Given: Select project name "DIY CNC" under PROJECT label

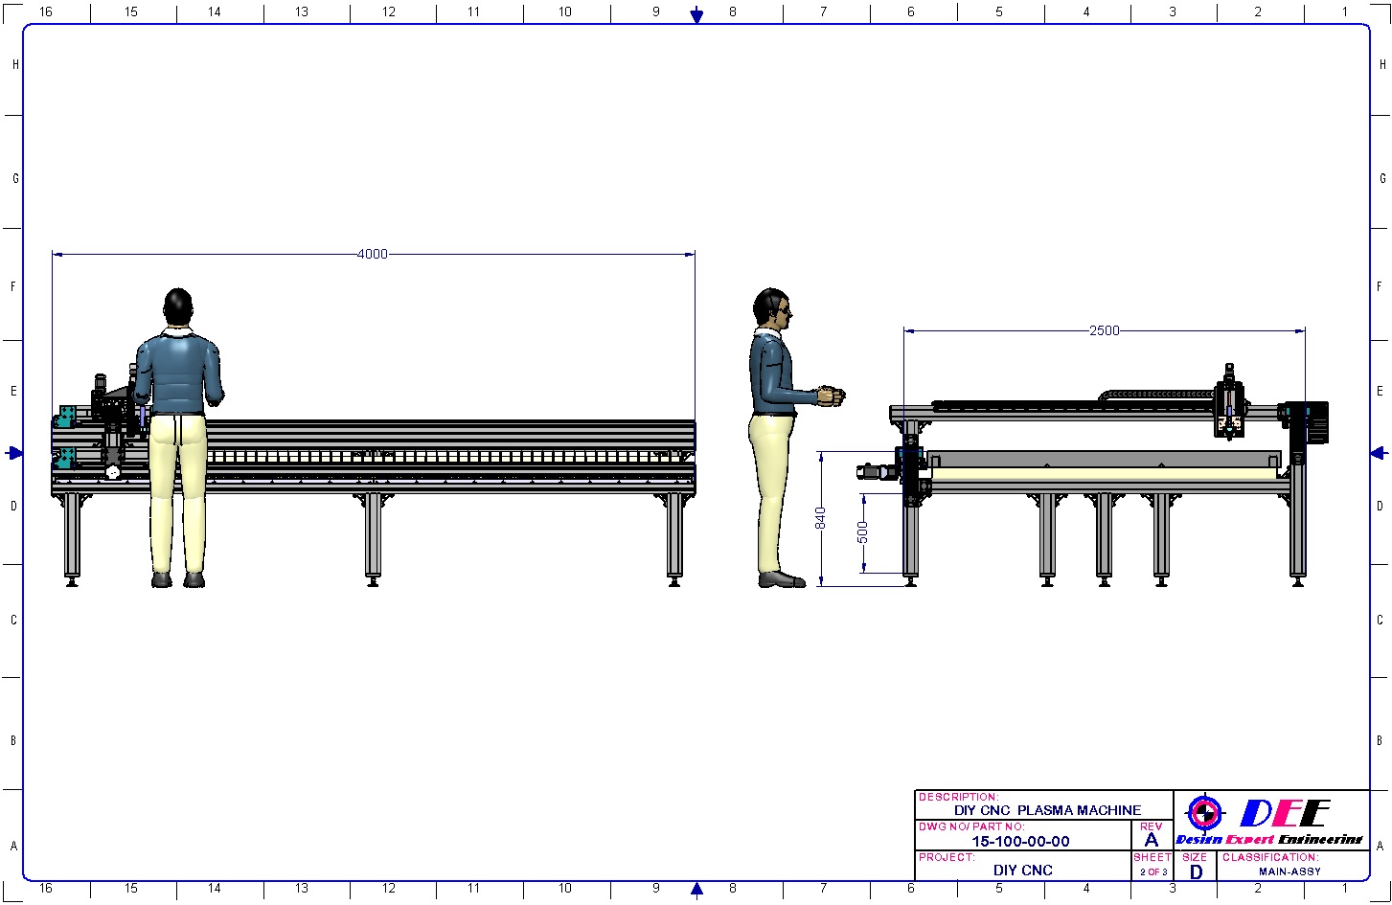Looking at the screenshot, I should point(1023,871).
